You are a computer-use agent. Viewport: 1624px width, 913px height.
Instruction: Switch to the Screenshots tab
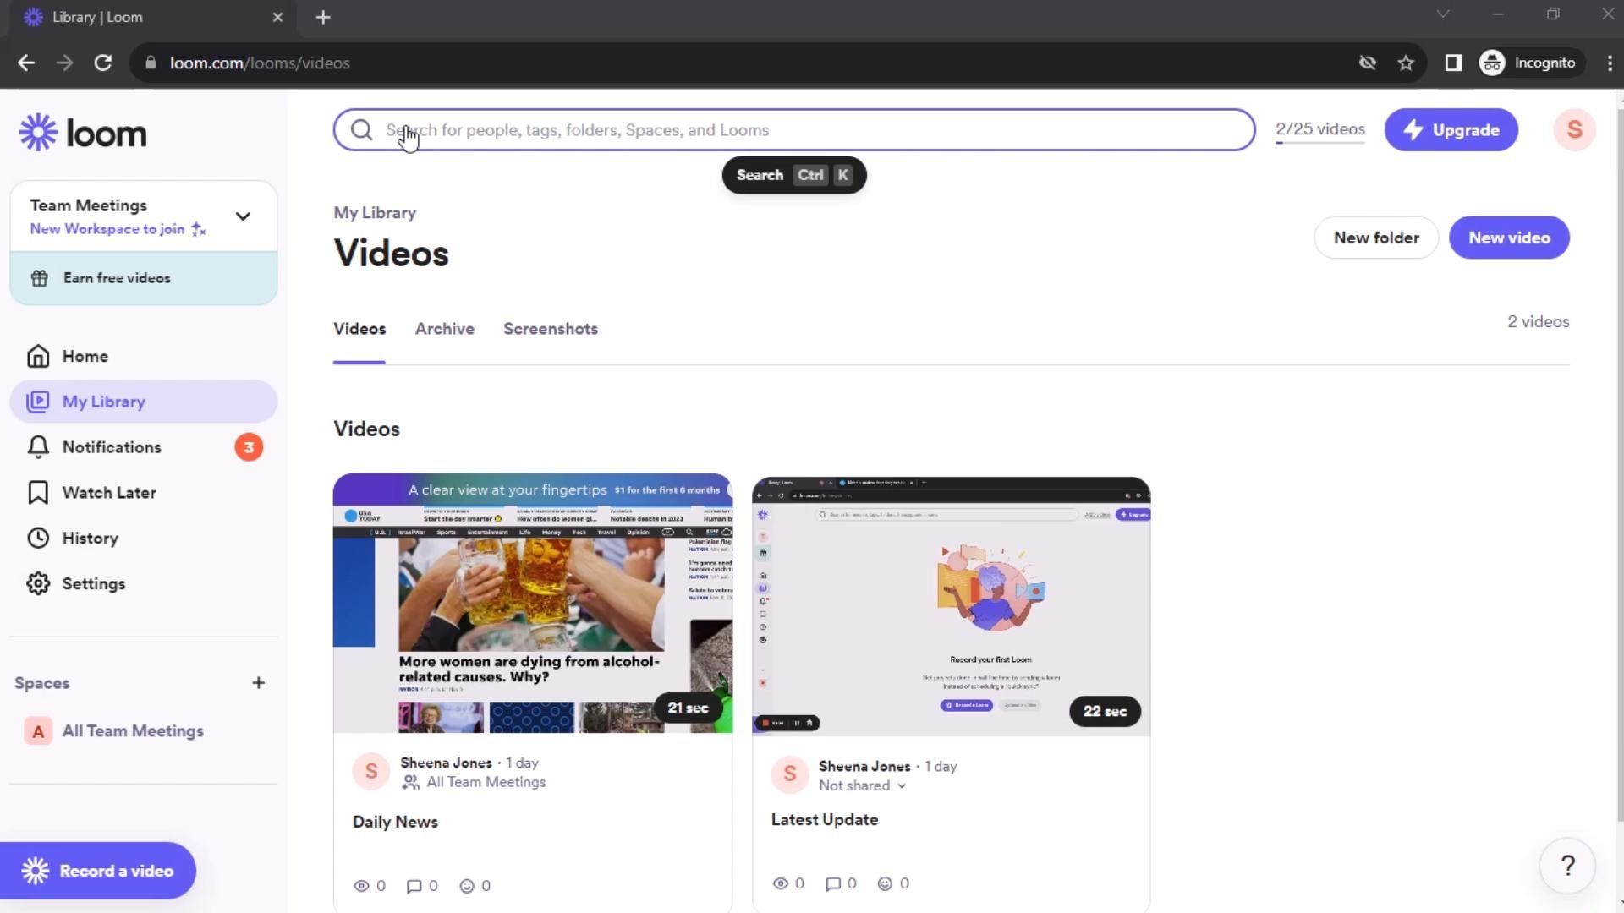coord(550,329)
